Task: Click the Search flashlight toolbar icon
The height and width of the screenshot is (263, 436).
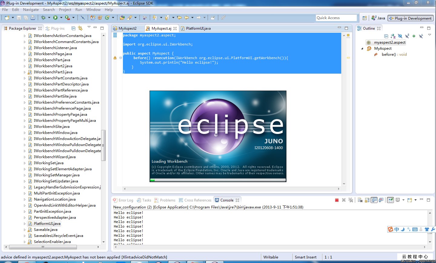Action: 130,18
